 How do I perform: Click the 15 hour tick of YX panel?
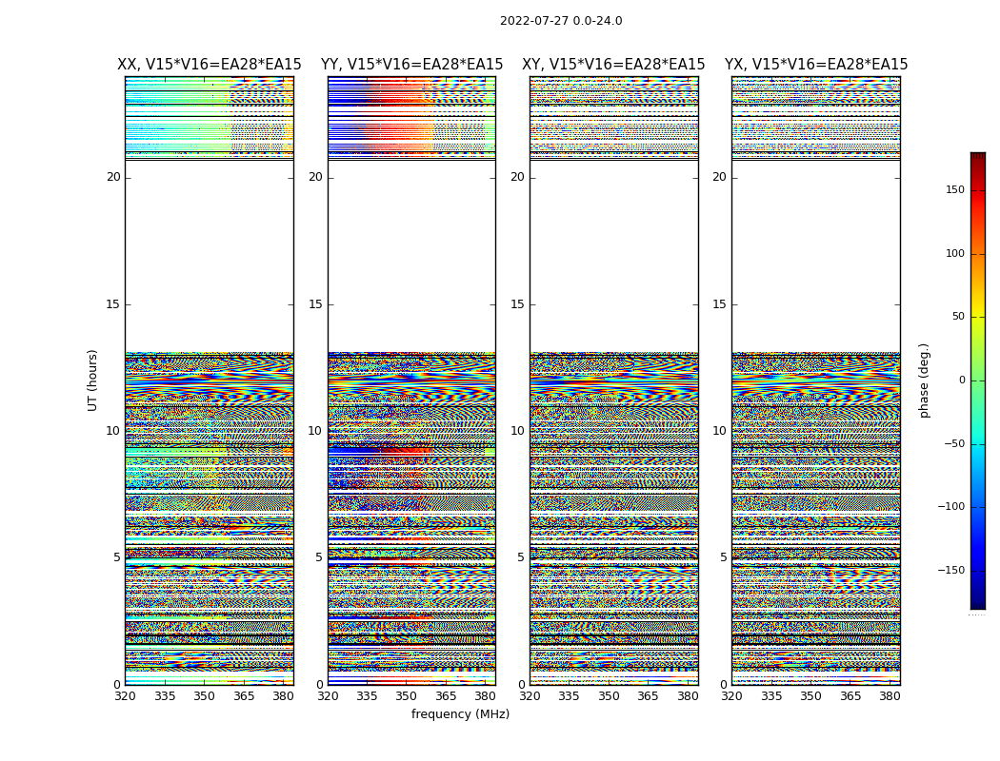pyautogui.click(x=720, y=304)
